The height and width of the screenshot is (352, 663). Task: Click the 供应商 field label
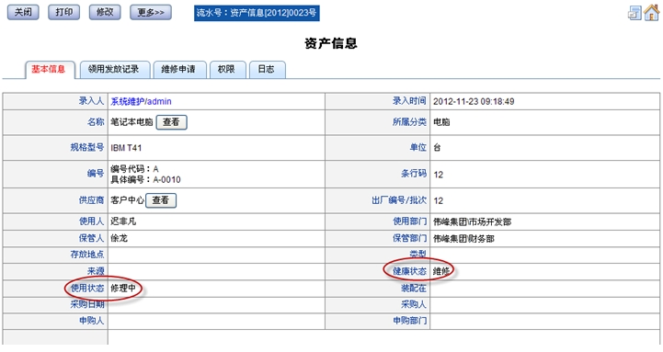coord(91,200)
